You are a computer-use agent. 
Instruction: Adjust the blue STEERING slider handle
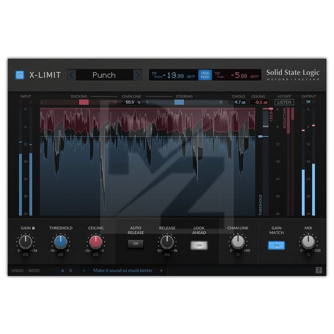click(179, 102)
